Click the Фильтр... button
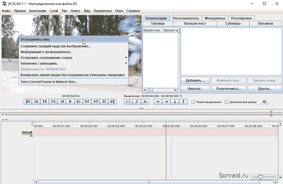Viewport: 283px width, 184px height. 195,89
